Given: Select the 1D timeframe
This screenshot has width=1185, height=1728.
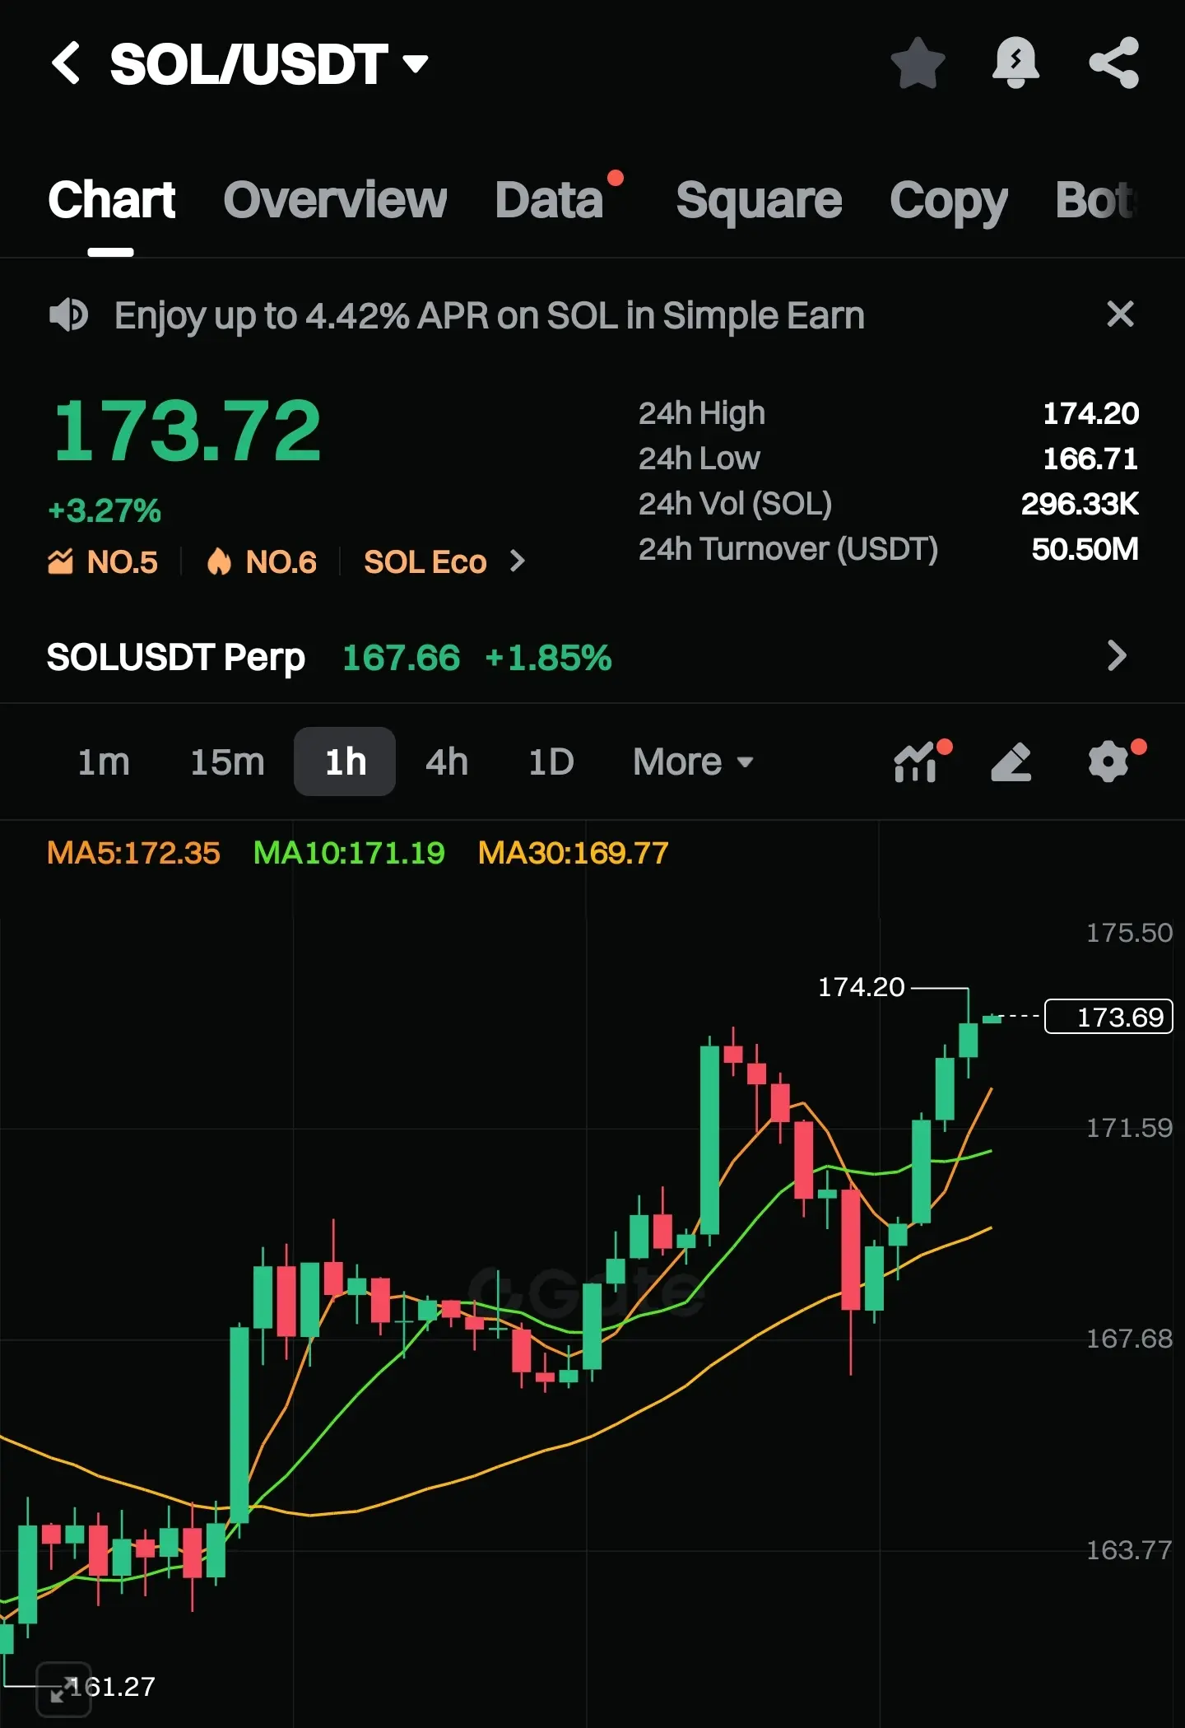Looking at the screenshot, I should [x=551, y=762].
